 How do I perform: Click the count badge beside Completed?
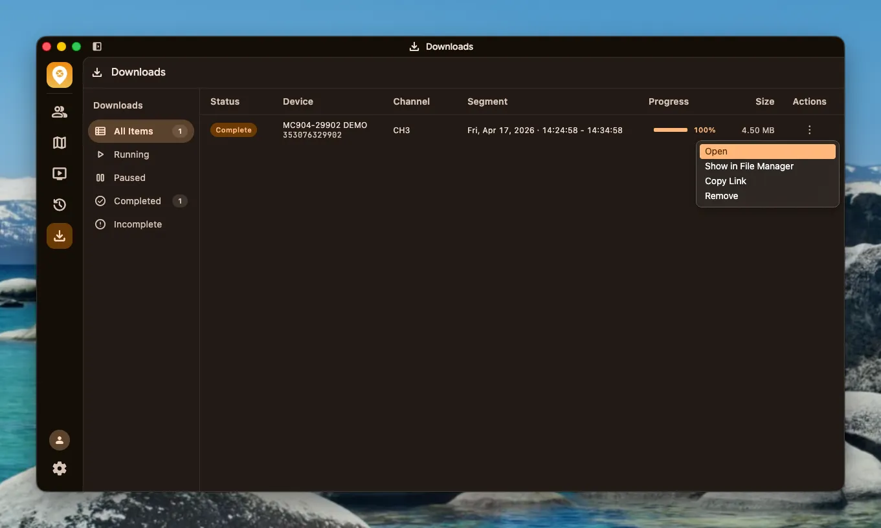180,201
